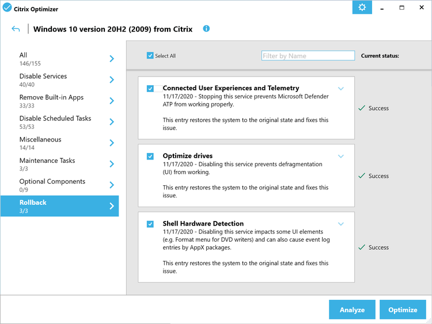432x324 pixels.
Task: Click the Windows 10 version 20H2 template title
Action: click(x=113, y=29)
